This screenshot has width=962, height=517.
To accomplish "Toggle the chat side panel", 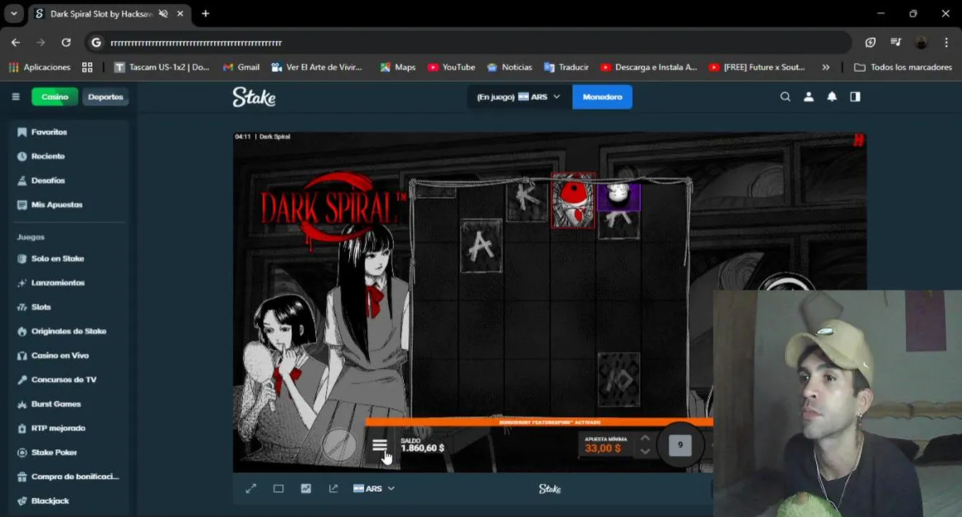I will pos(855,97).
